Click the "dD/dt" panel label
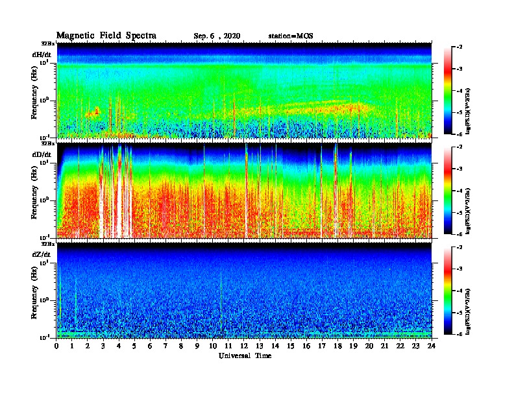514x397 pixels. pos(42,154)
